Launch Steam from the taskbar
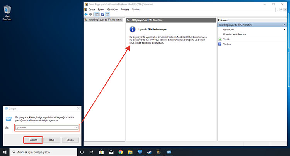The height and width of the screenshot is (156, 290). [149, 152]
